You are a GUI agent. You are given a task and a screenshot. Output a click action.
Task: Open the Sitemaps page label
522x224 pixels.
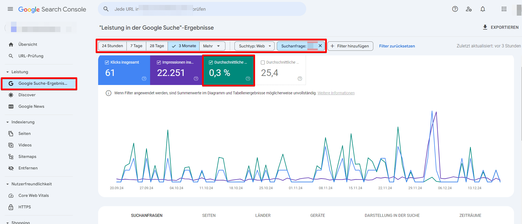[x=27, y=157]
